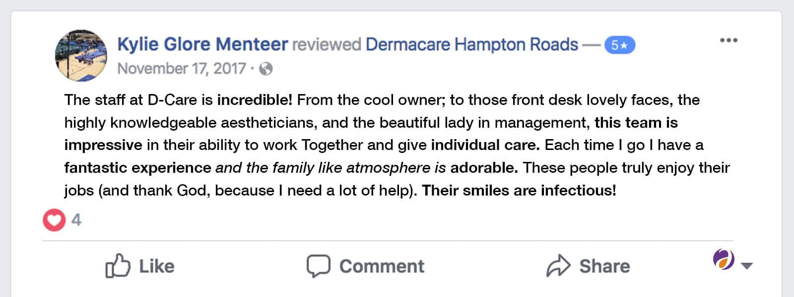This screenshot has width=794, height=297.
Task: Open the three-dot post options menu
Action: coord(728,40)
